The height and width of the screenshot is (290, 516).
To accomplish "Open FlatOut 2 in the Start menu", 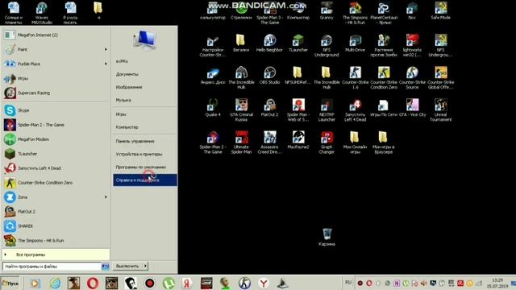I will [x=56, y=212].
